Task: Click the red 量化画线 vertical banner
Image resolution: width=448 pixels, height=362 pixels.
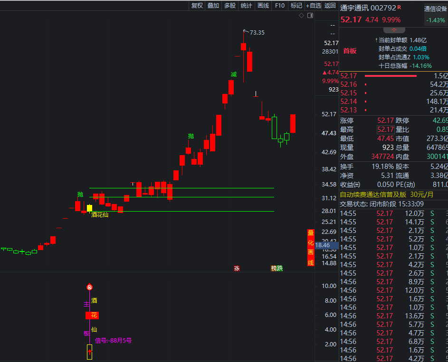Action: [x=311, y=248]
